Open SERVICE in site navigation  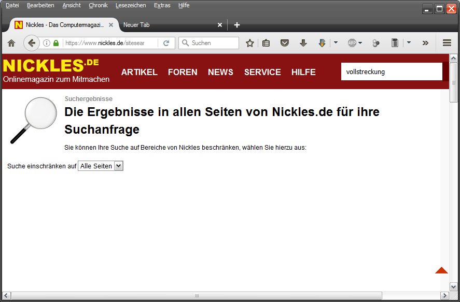click(x=262, y=72)
